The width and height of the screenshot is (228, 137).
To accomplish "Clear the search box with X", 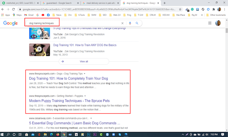I will [122, 23].
